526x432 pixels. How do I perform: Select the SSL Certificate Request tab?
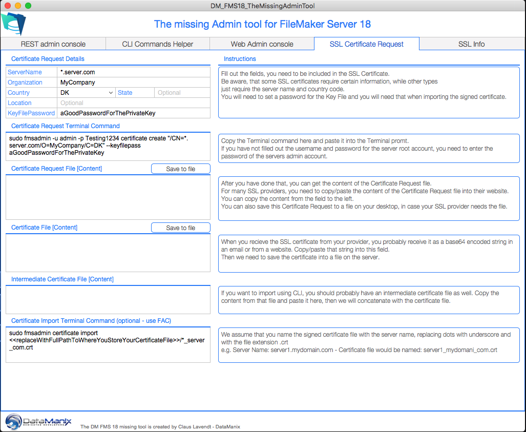[367, 44]
